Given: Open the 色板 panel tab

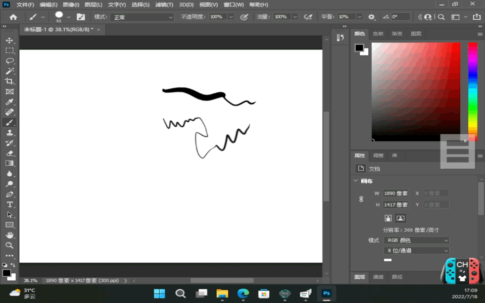Looking at the screenshot, I should pos(378,34).
